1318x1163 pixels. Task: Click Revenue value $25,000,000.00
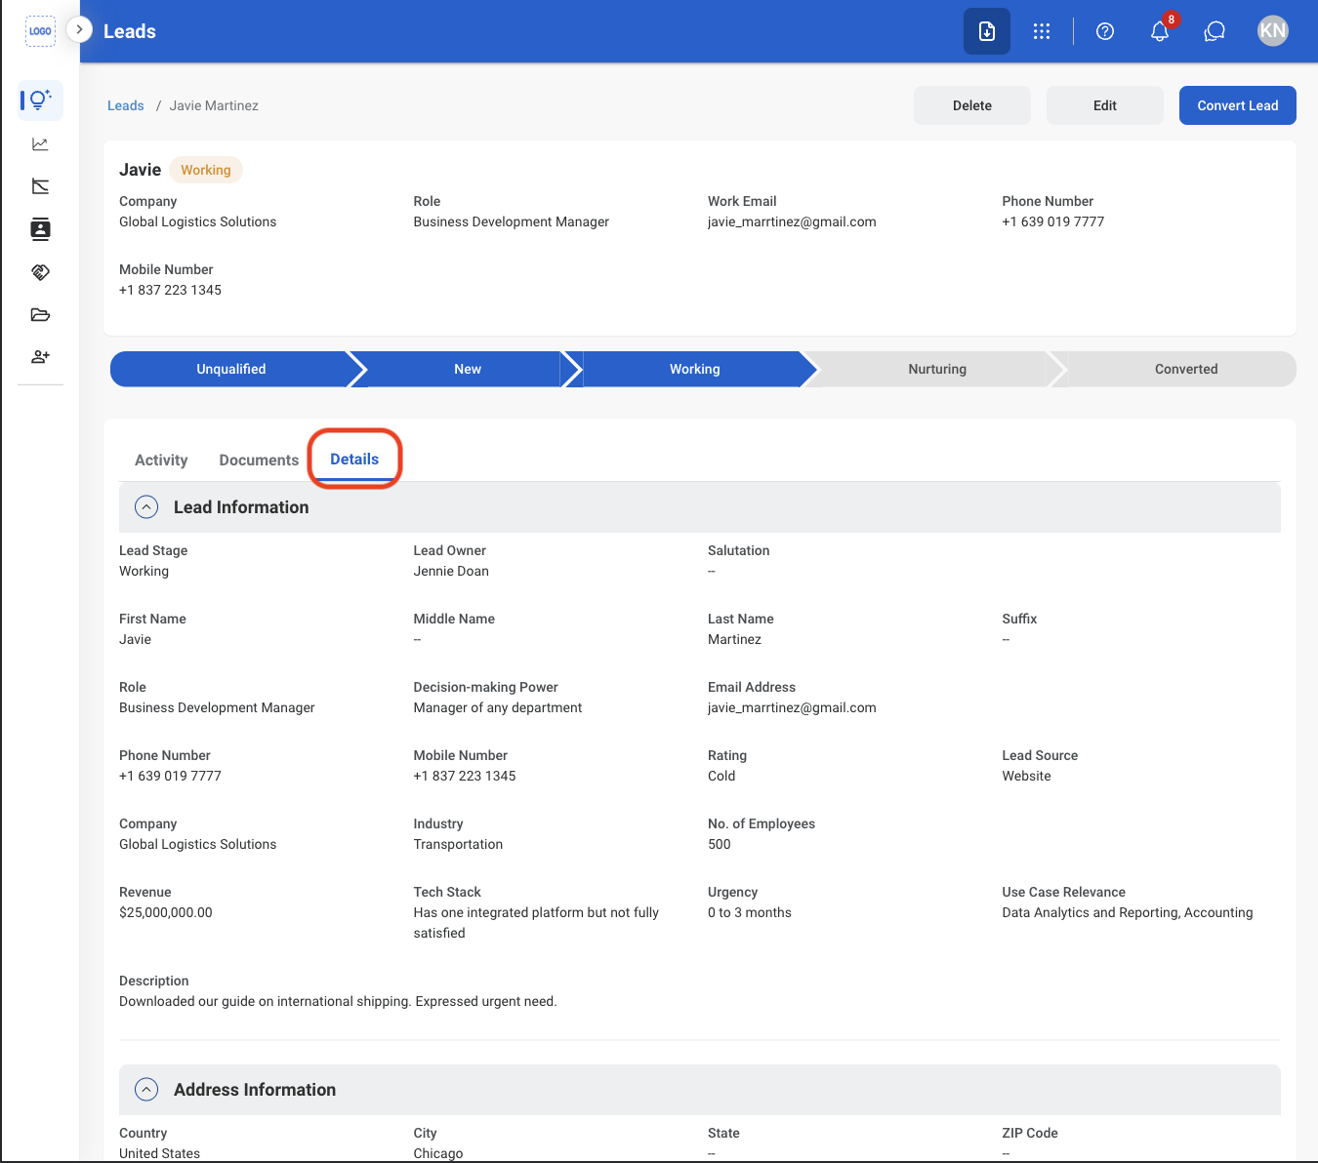click(x=166, y=912)
